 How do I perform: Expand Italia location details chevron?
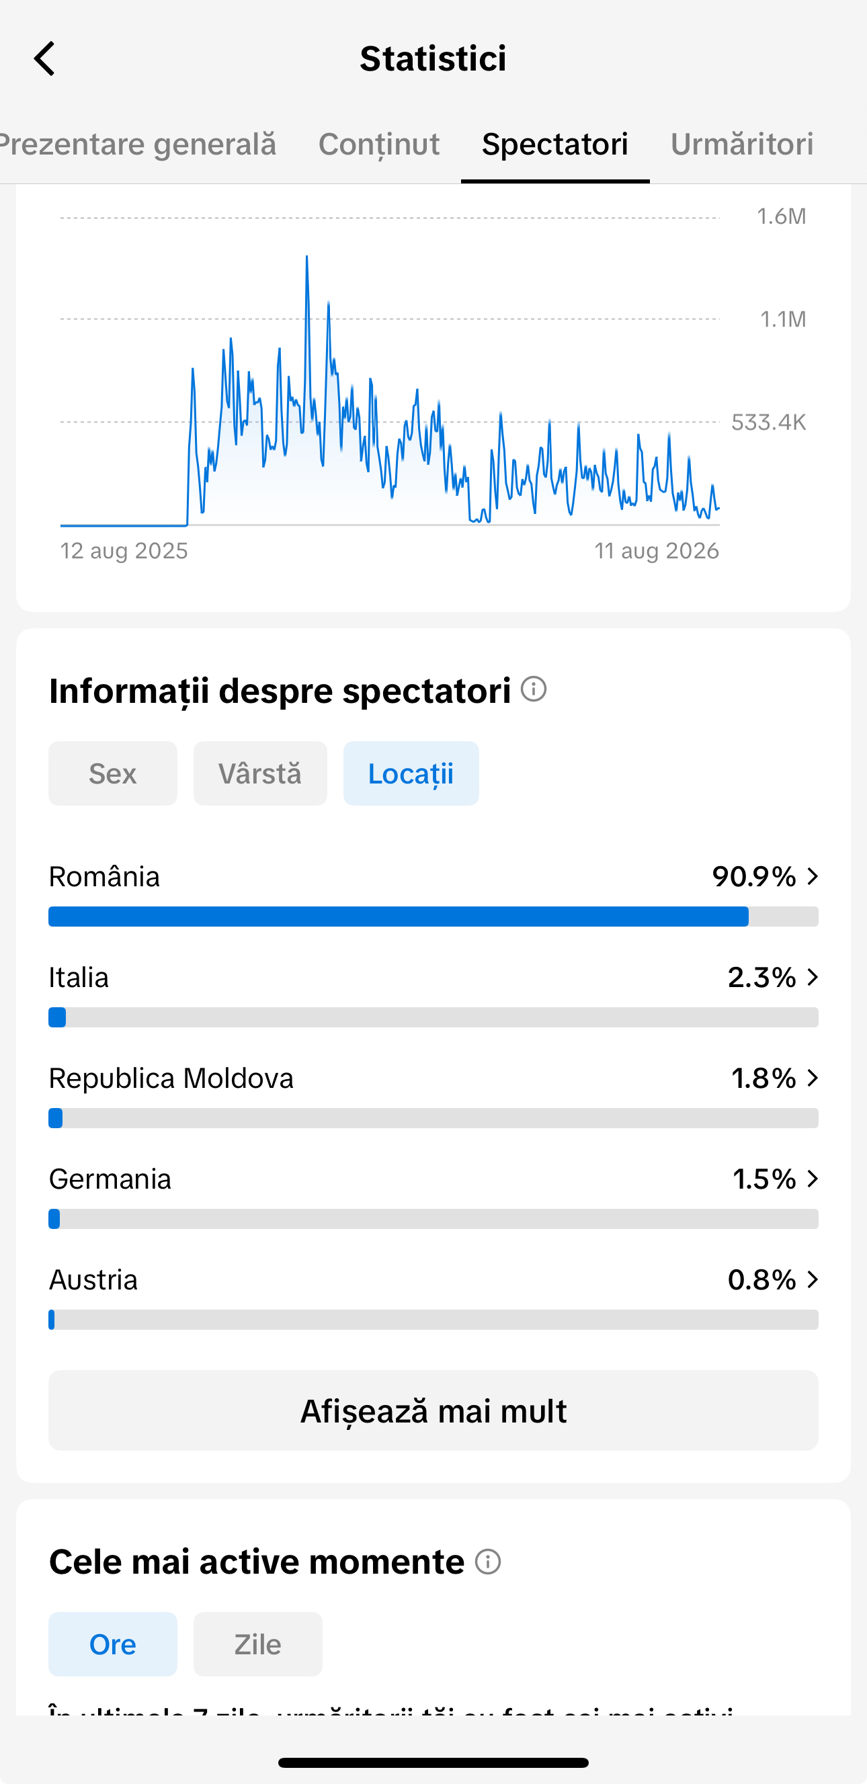813,977
